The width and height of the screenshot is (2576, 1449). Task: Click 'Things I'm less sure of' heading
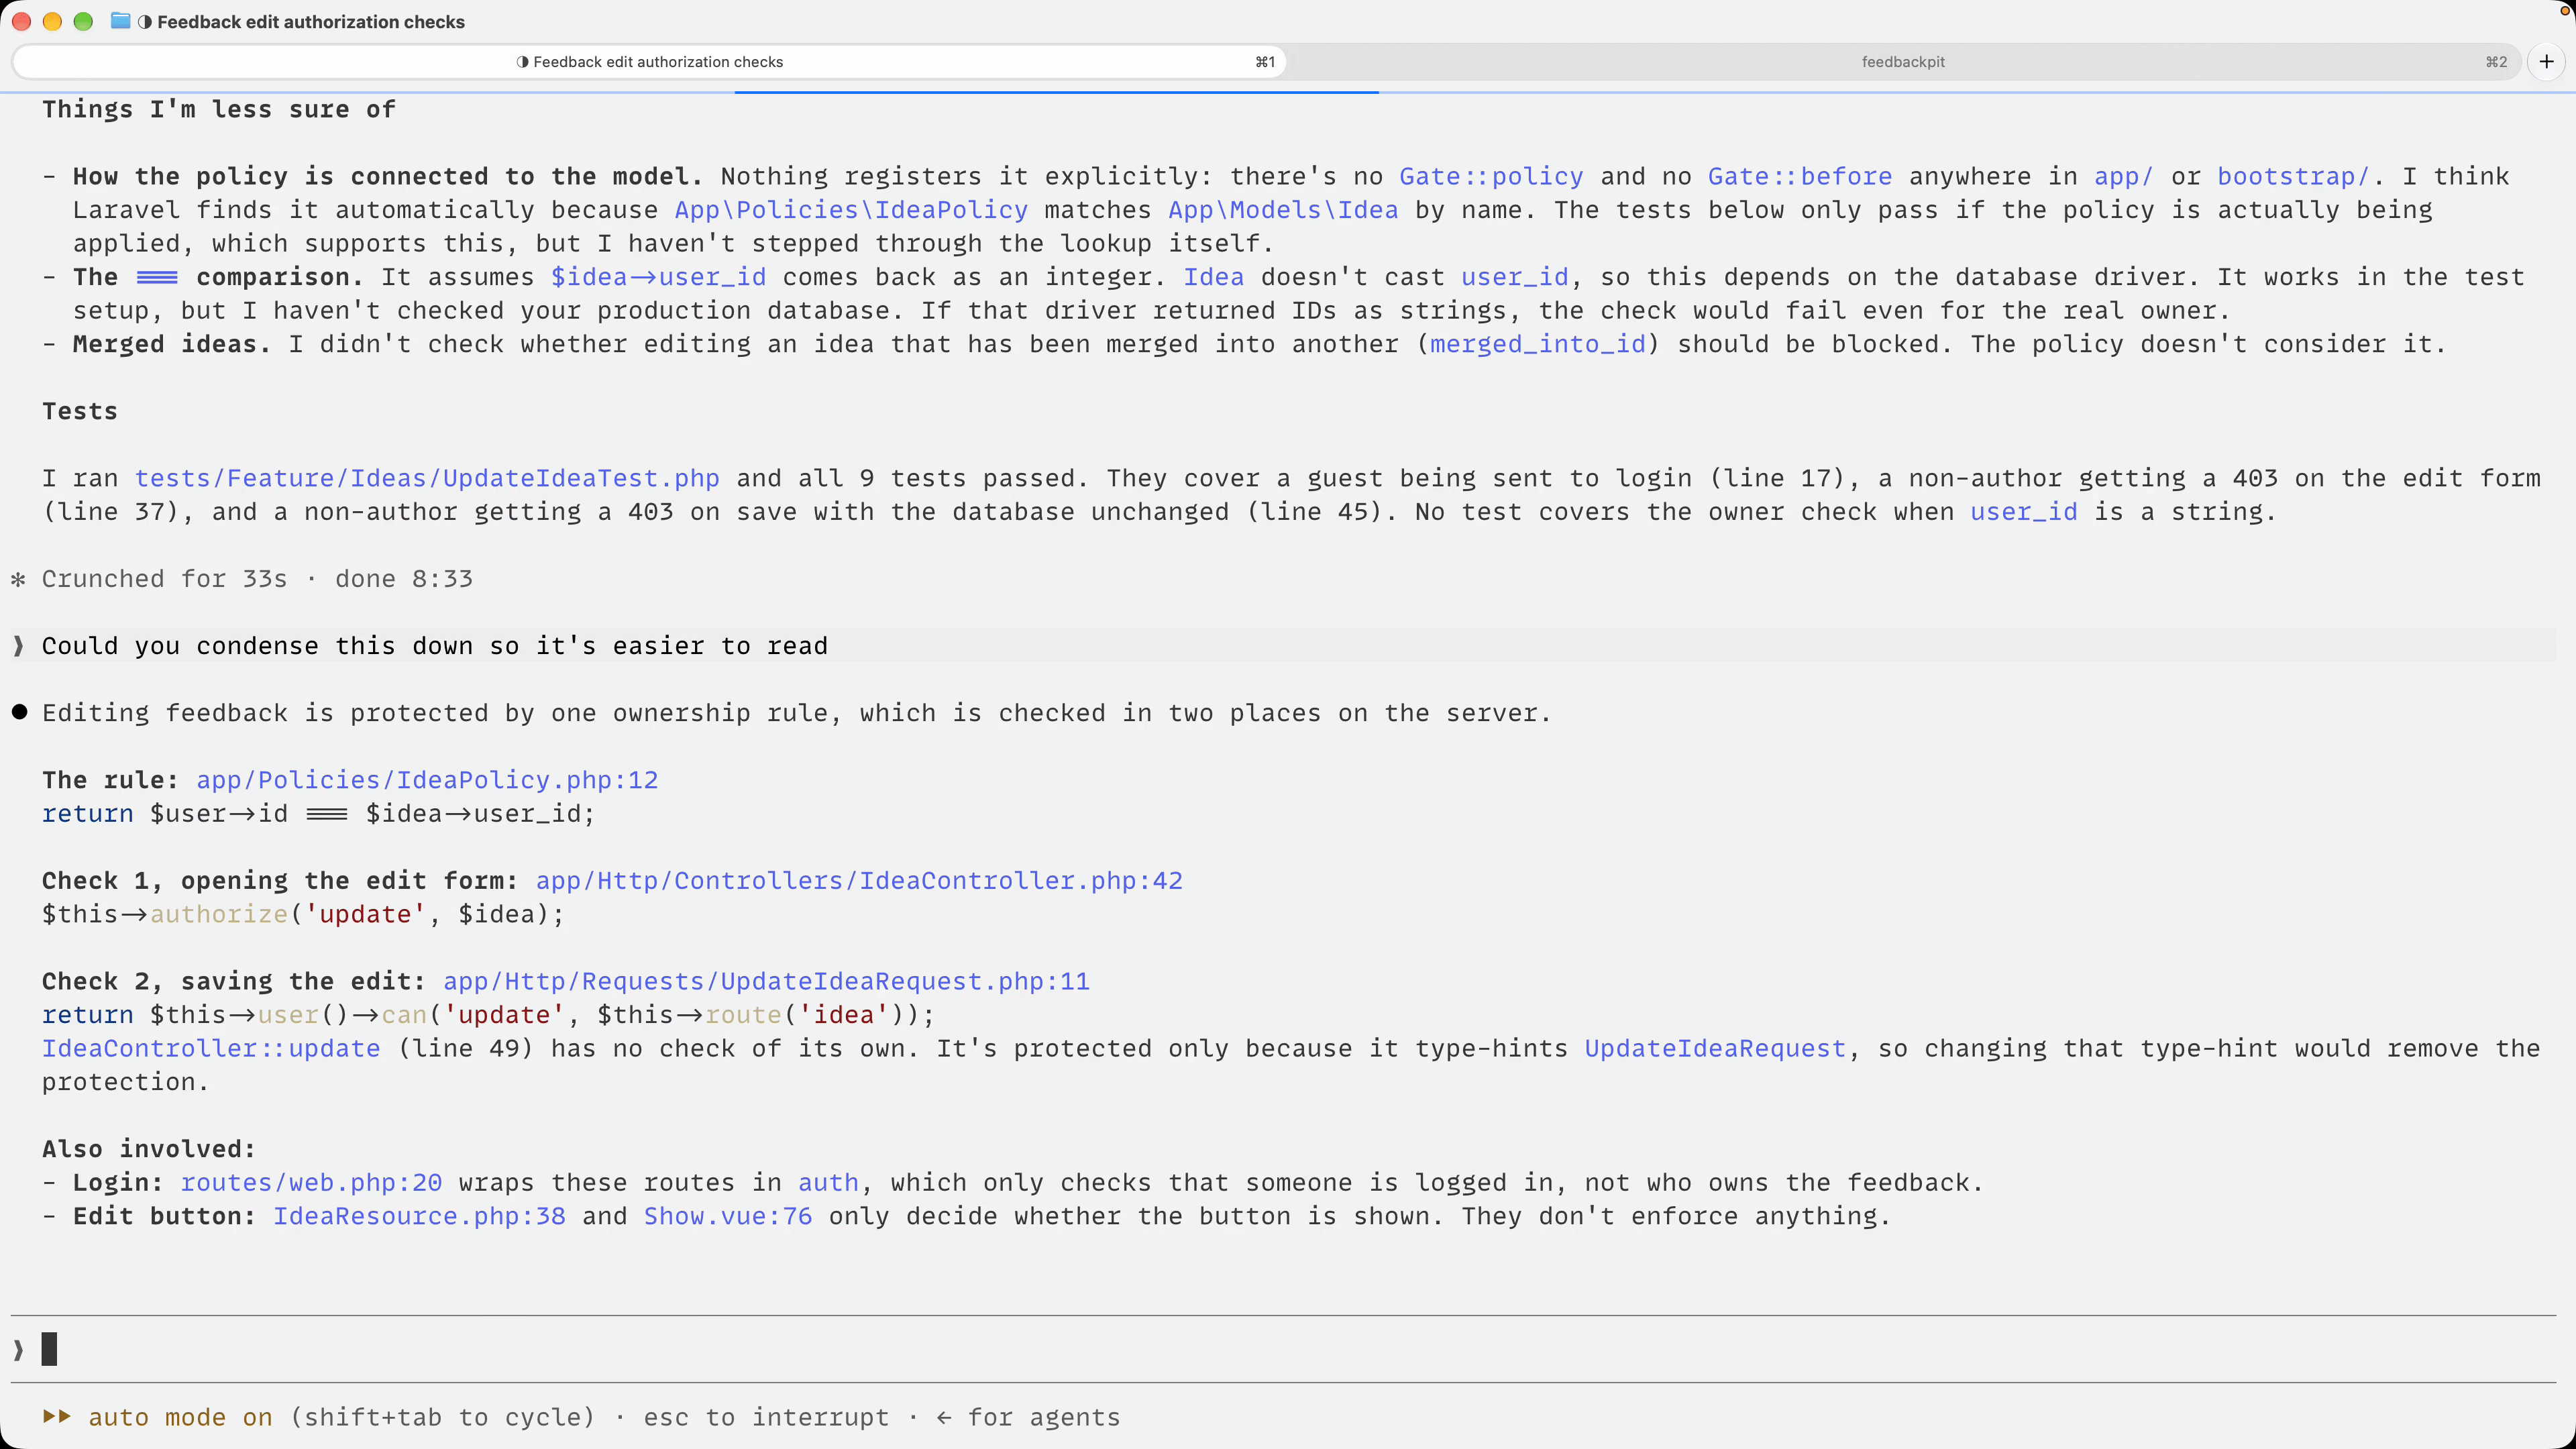tap(219, 109)
